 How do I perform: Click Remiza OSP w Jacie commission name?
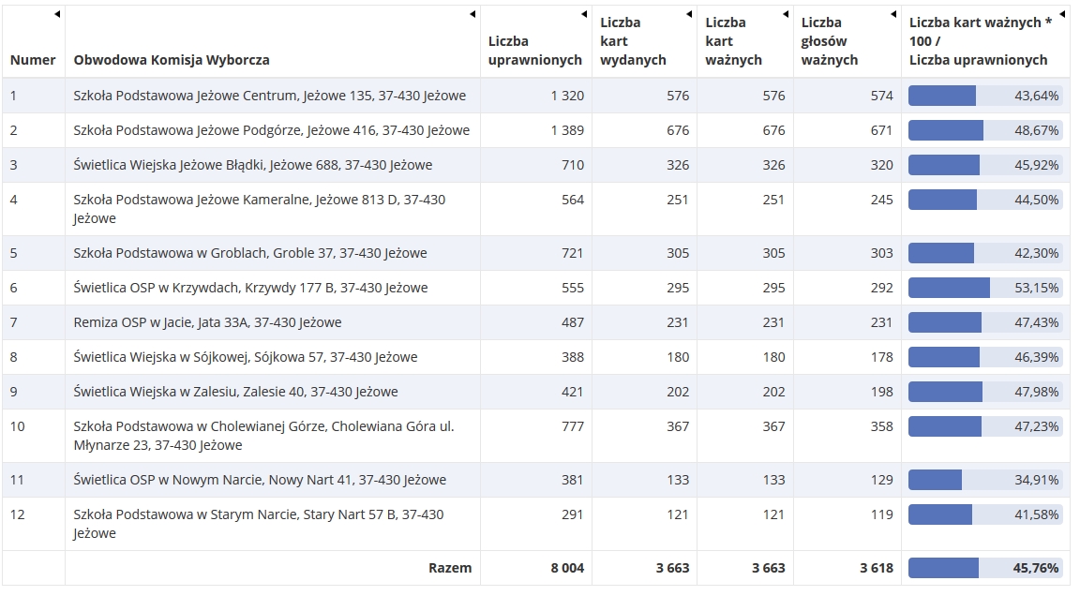[x=207, y=322]
